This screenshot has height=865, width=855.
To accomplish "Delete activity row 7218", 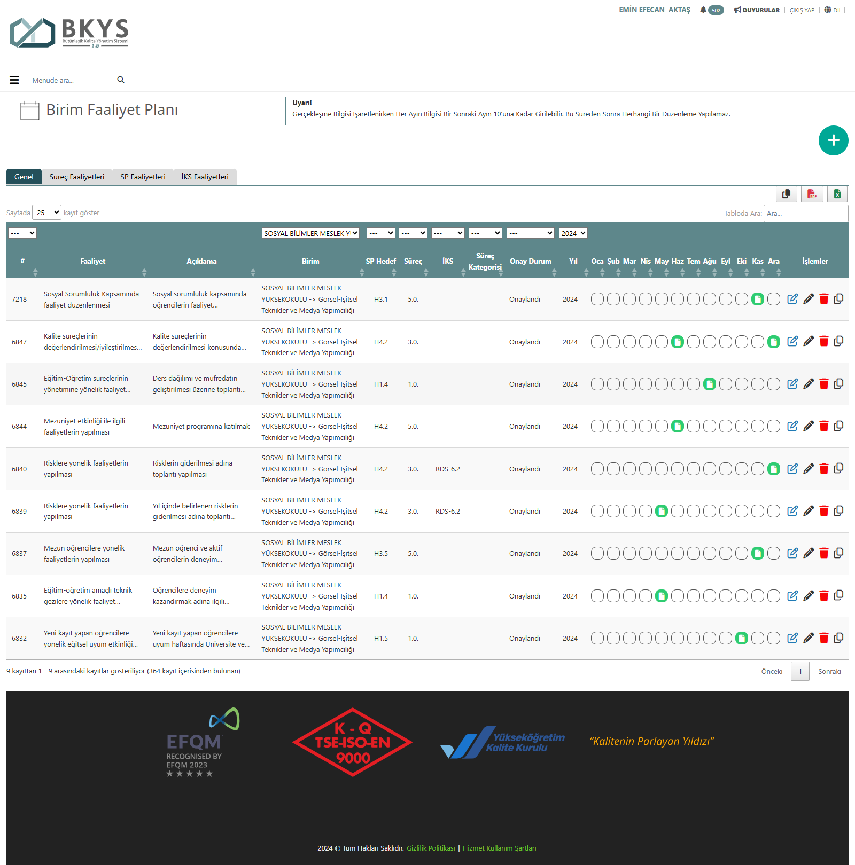I will (x=823, y=299).
